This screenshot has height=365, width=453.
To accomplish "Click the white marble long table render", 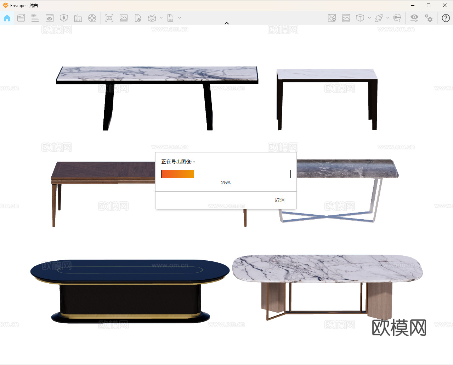I will click(157, 98).
